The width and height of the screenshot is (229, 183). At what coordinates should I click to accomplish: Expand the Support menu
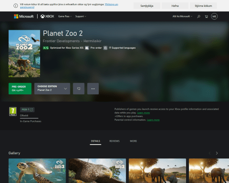(x=81, y=16)
